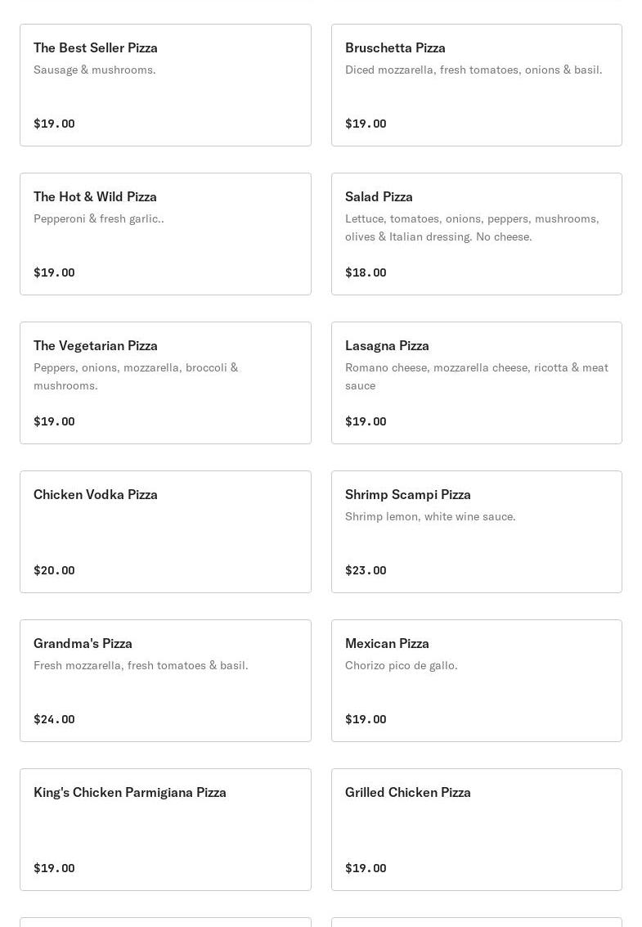Click the "Pepperoni & fresh garlic" description
Image resolution: width=642 pixels, height=927 pixels.
coord(99,218)
